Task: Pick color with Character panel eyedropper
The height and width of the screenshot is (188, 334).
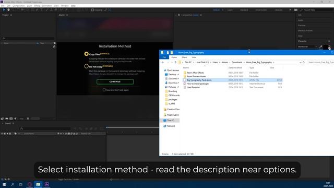Action: 320,46
